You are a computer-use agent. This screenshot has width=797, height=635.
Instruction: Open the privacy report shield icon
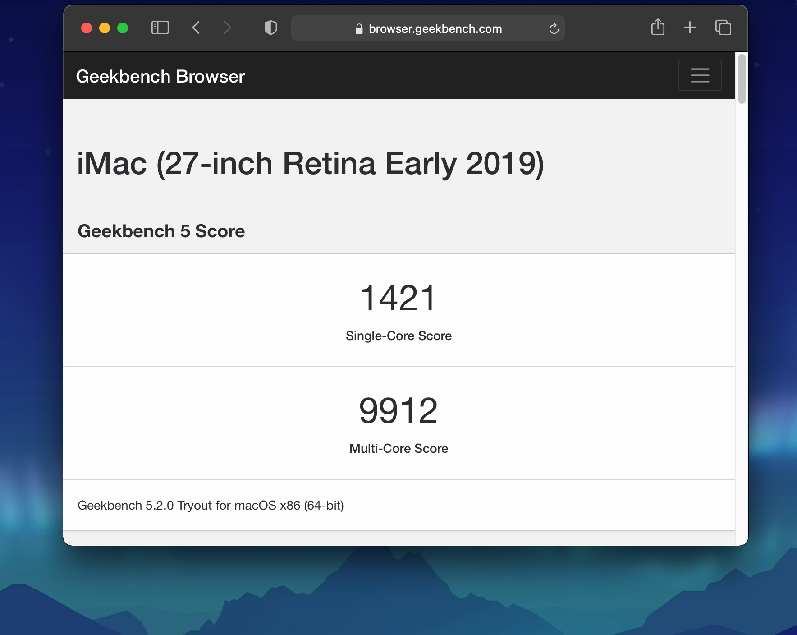coord(270,28)
